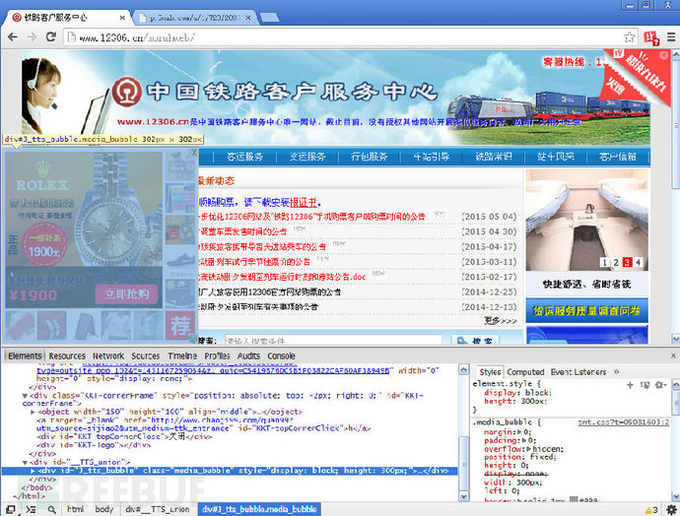This screenshot has height=516, width=680.
Task: Open the freight service survey banner
Action: (586, 310)
